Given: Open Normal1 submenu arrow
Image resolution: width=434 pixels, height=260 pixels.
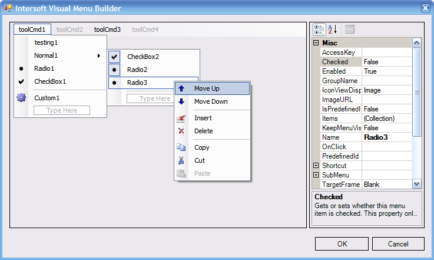Looking at the screenshot, I should click(x=99, y=55).
